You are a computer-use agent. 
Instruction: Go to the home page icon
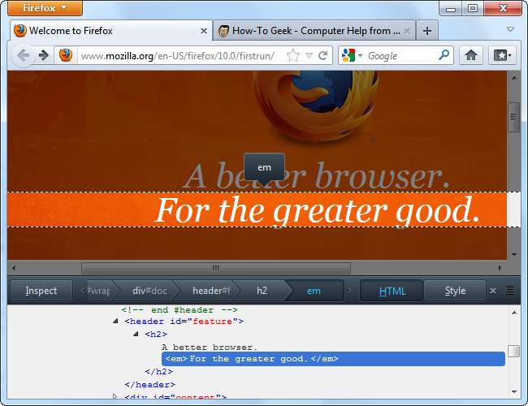[471, 55]
